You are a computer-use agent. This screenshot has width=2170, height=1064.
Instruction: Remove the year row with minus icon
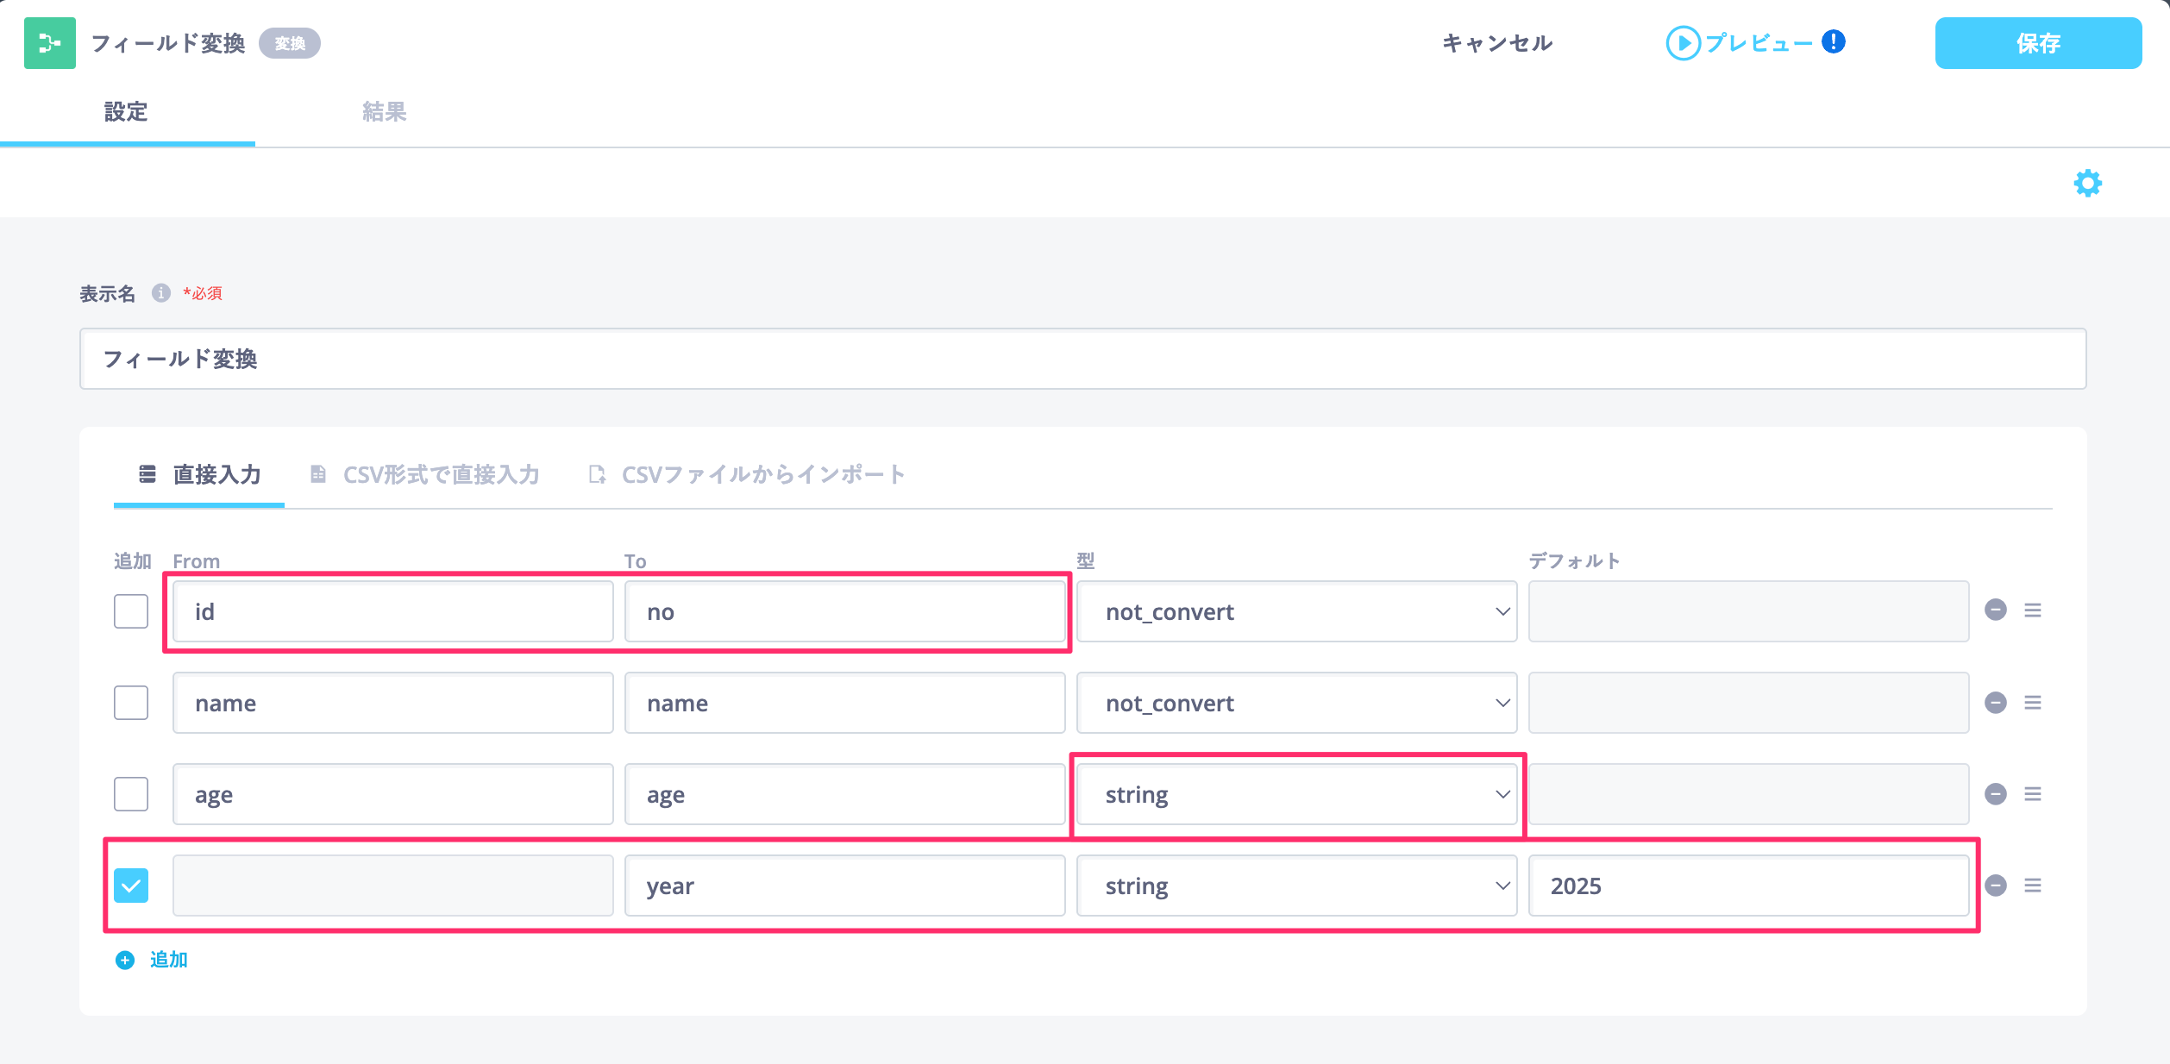pyautogui.click(x=1995, y=886)
